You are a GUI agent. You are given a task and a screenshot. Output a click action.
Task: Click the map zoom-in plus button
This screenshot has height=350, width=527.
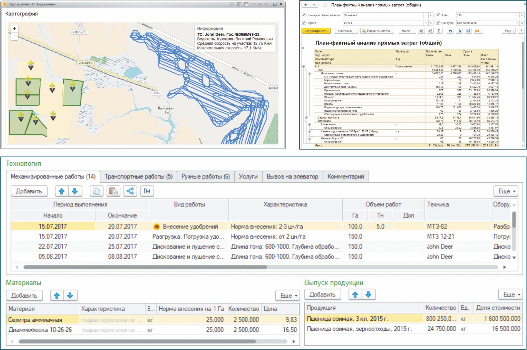(14, 29)
